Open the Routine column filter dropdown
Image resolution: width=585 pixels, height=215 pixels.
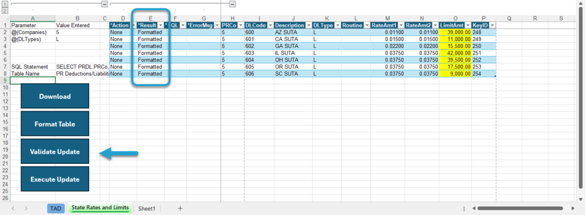coord(367,25)
